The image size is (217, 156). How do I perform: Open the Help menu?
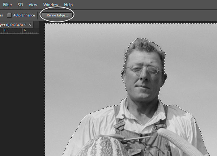tap(68, 5)
